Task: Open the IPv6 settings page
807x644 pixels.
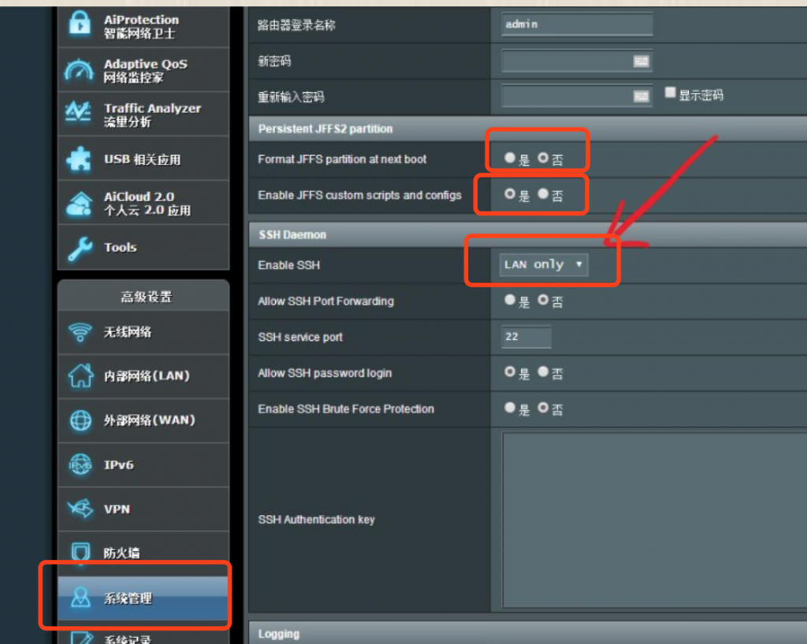Action: [118, 465]
